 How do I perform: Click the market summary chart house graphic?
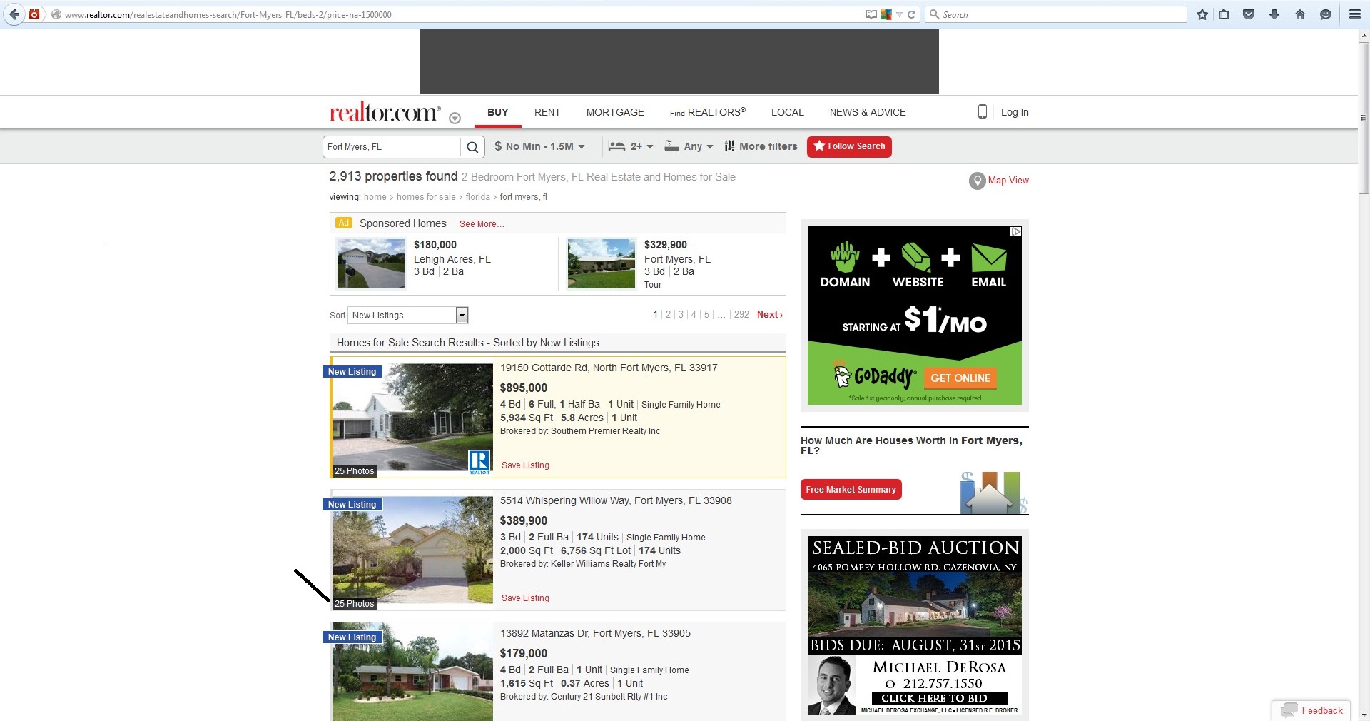pyautogui.click(x=993, y=493)
